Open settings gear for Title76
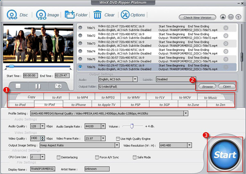The width and height of the screenshot is (246, 174). 226,67
